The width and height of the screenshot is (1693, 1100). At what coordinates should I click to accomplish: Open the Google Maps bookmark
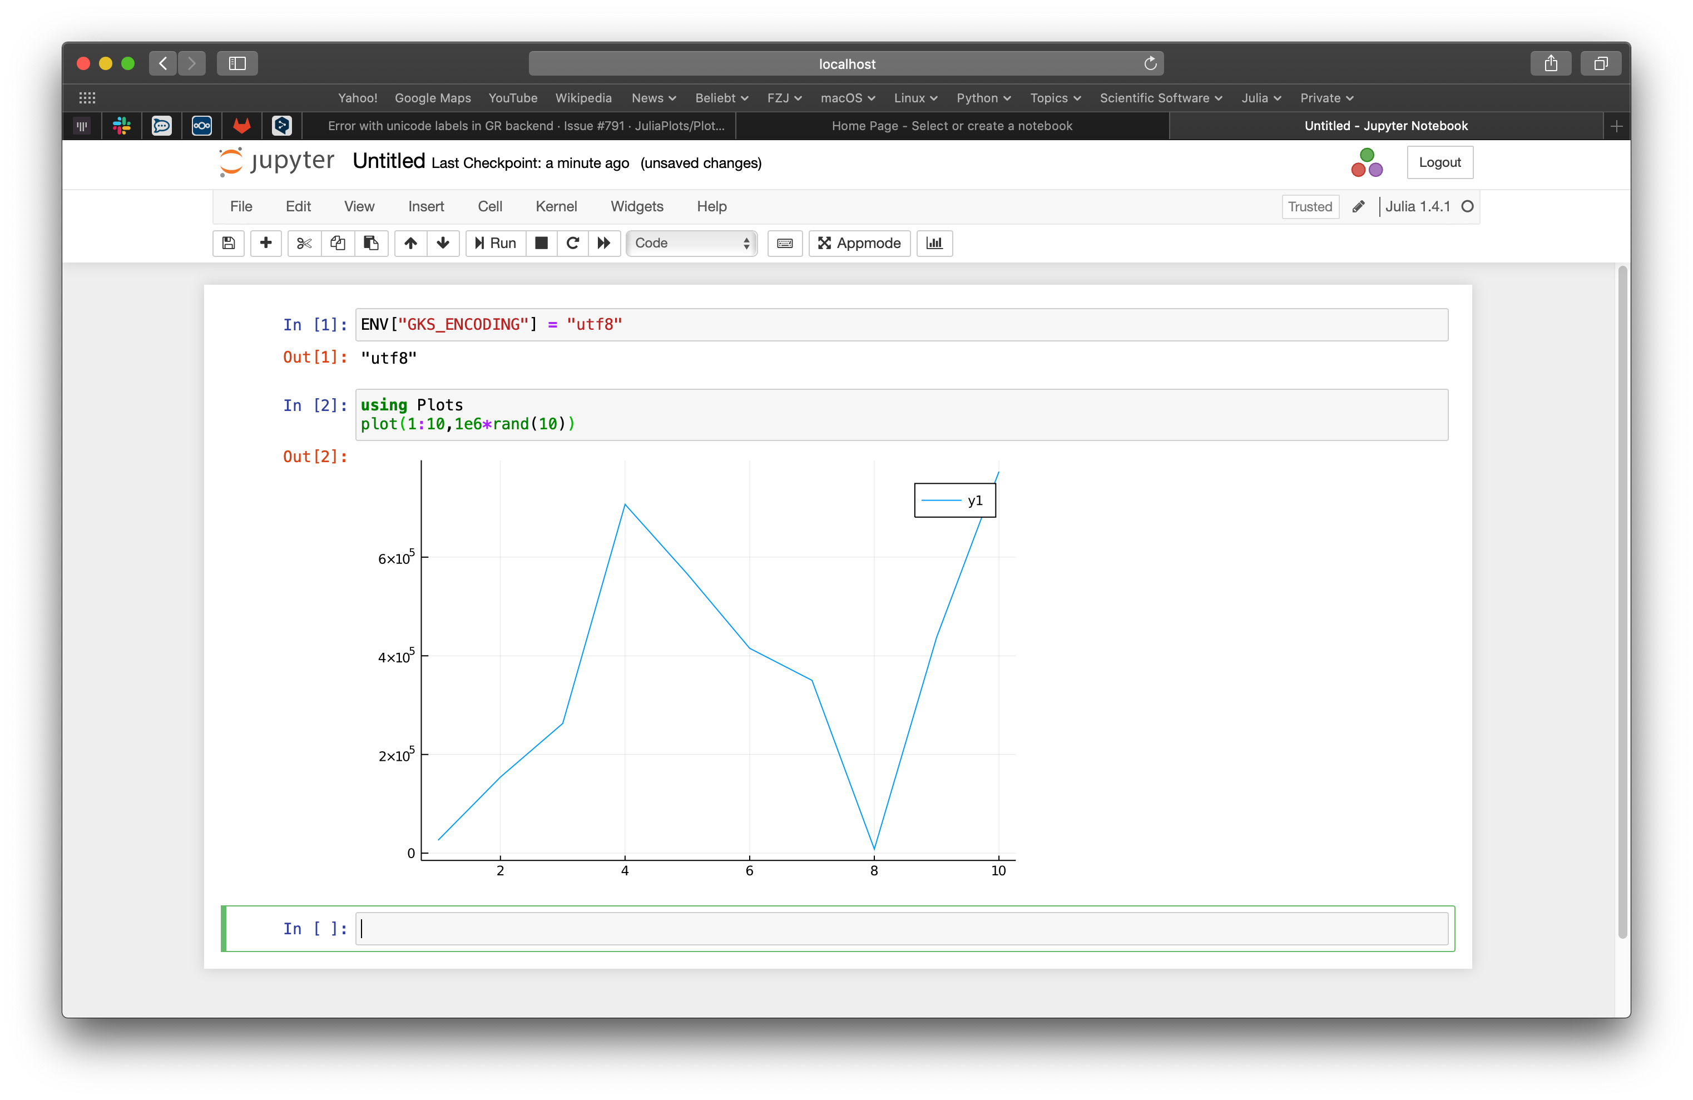433,98
